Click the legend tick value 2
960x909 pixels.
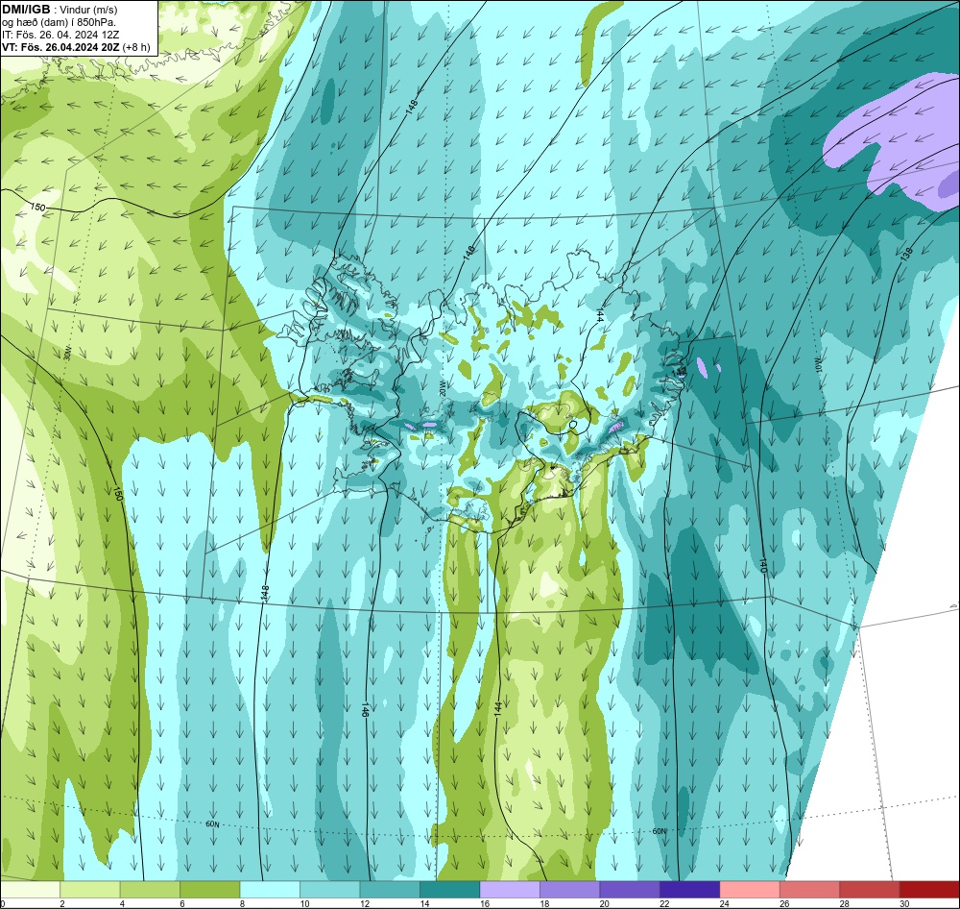click(x=62, y=903)
